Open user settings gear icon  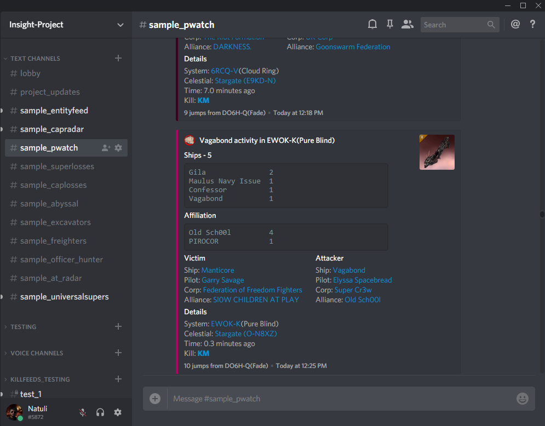(x=118, y=412)
